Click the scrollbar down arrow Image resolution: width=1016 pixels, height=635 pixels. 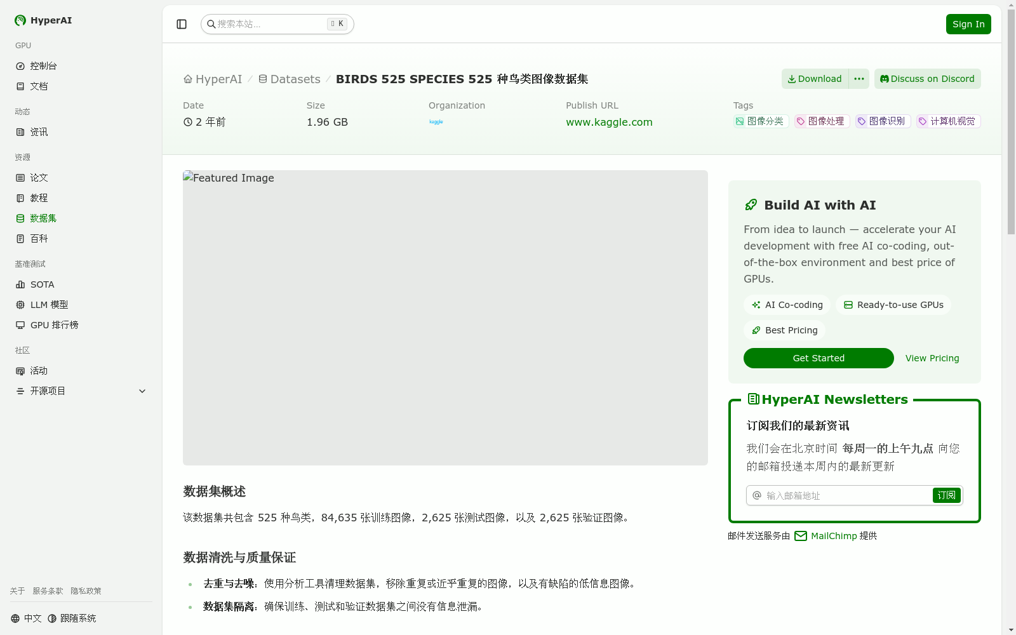[1011, 630]
